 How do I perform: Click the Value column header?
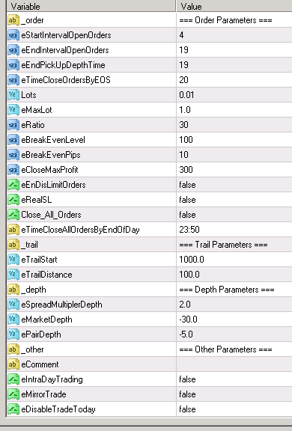pyautogui.click(x=234, y=6)
